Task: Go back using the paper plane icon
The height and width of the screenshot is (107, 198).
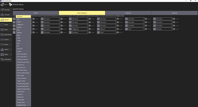Action: click(x=2, y=5)
